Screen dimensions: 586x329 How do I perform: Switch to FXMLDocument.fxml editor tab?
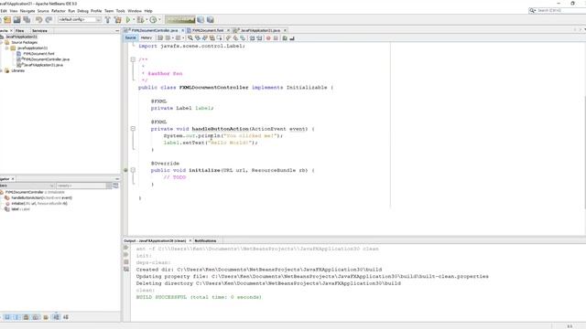pyautogui.click(x=208, y=30)
